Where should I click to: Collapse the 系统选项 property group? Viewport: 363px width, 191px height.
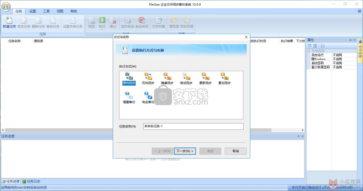[309, 51]
